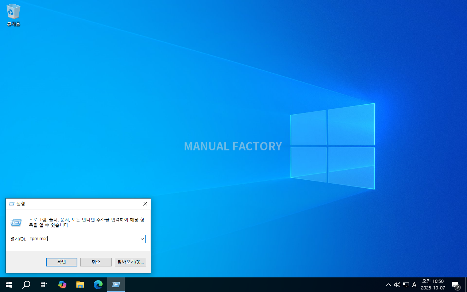Select the 실행 Run dialog taskbar icon
Screen dimensions: 467x292
[x=116, y=285]
